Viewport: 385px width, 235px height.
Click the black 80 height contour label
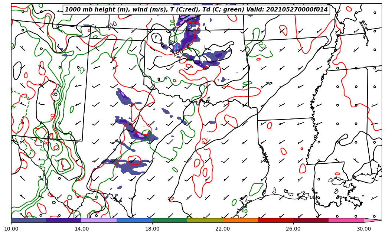click(55, 92)
